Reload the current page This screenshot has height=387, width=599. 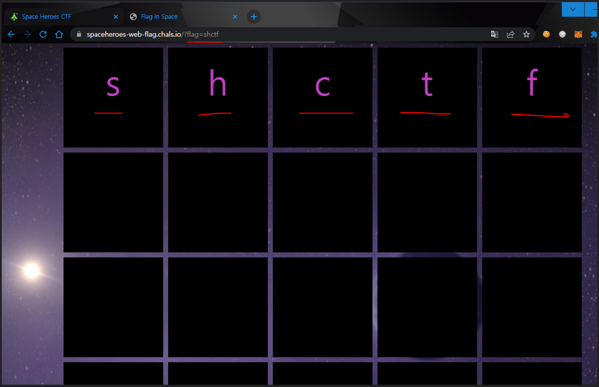tap(43, 34)
